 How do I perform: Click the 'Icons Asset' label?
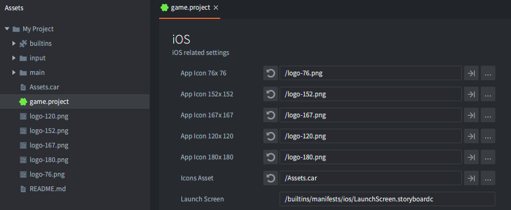(x=197, y=178)
